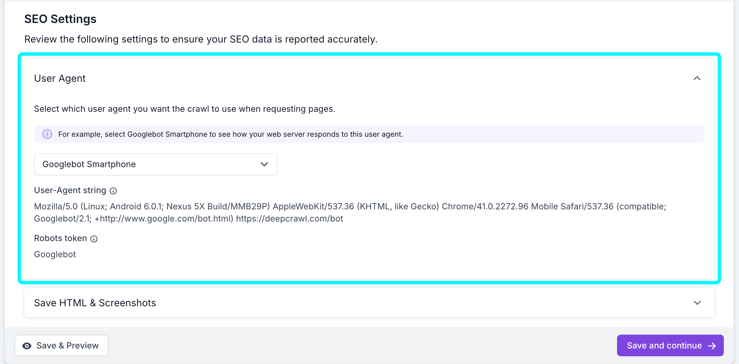Click the chevron inside the Googlebot Smartphone selector
This screenshot has height=364, width=739.
(x=264, y=164)
